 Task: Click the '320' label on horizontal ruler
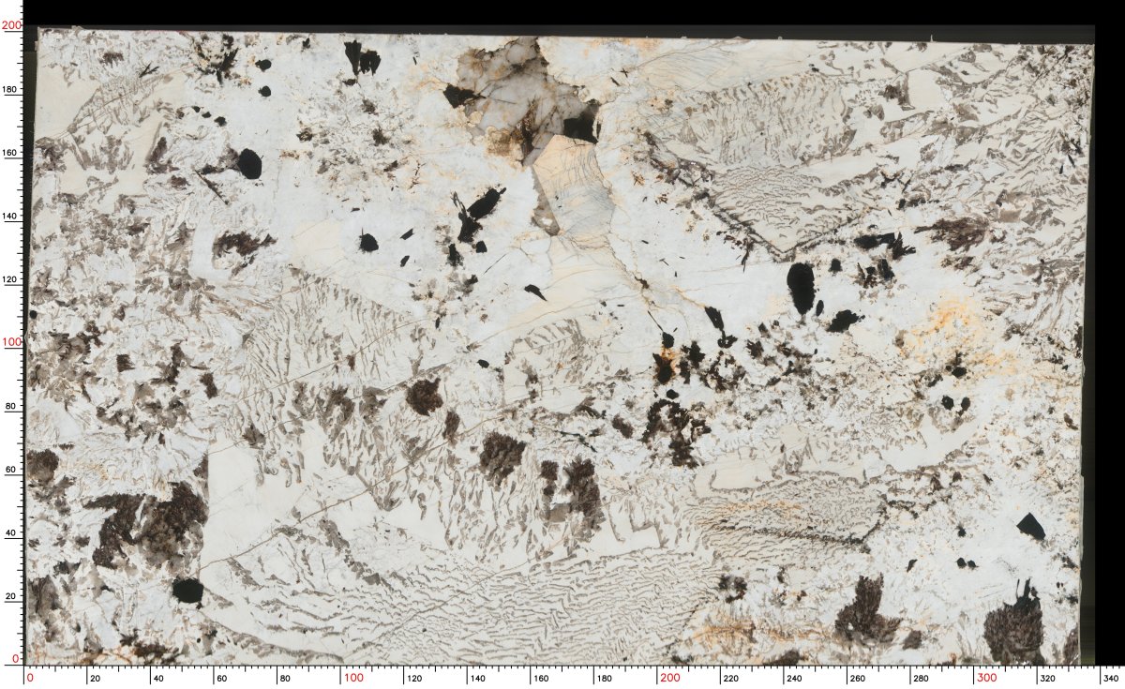pos(1047,677)
